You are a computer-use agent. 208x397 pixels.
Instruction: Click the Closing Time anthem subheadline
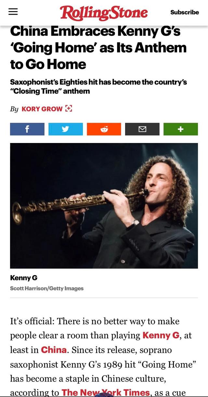pyautogui.click(x=98, y=86)
